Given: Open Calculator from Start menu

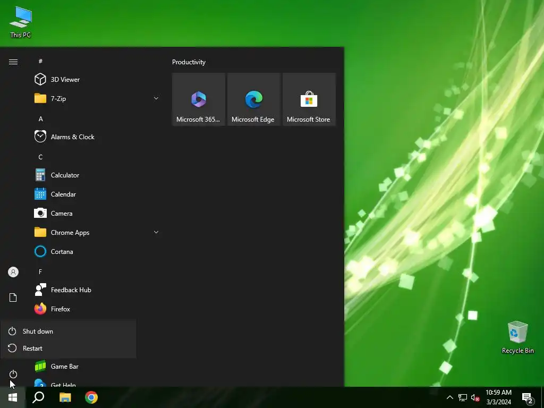Looking at the screenshot, I should click(x=97, y=175).
